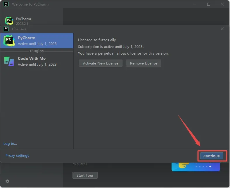Click 'Subscription is active until July 1, 2023.' text
The height and width of the screenshot is (188, 230).
coord(111,47)
